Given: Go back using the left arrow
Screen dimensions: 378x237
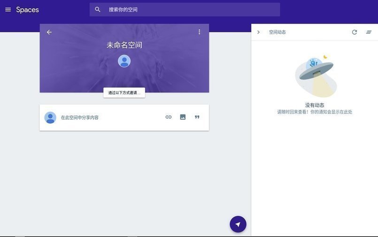Looking at the screenshot, I should pos(49,32).
